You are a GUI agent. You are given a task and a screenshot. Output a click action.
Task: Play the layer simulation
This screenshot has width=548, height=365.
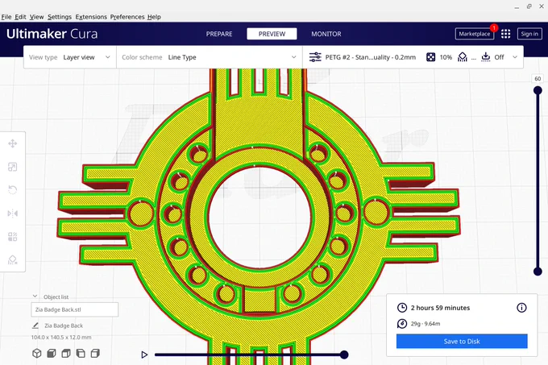144,355
